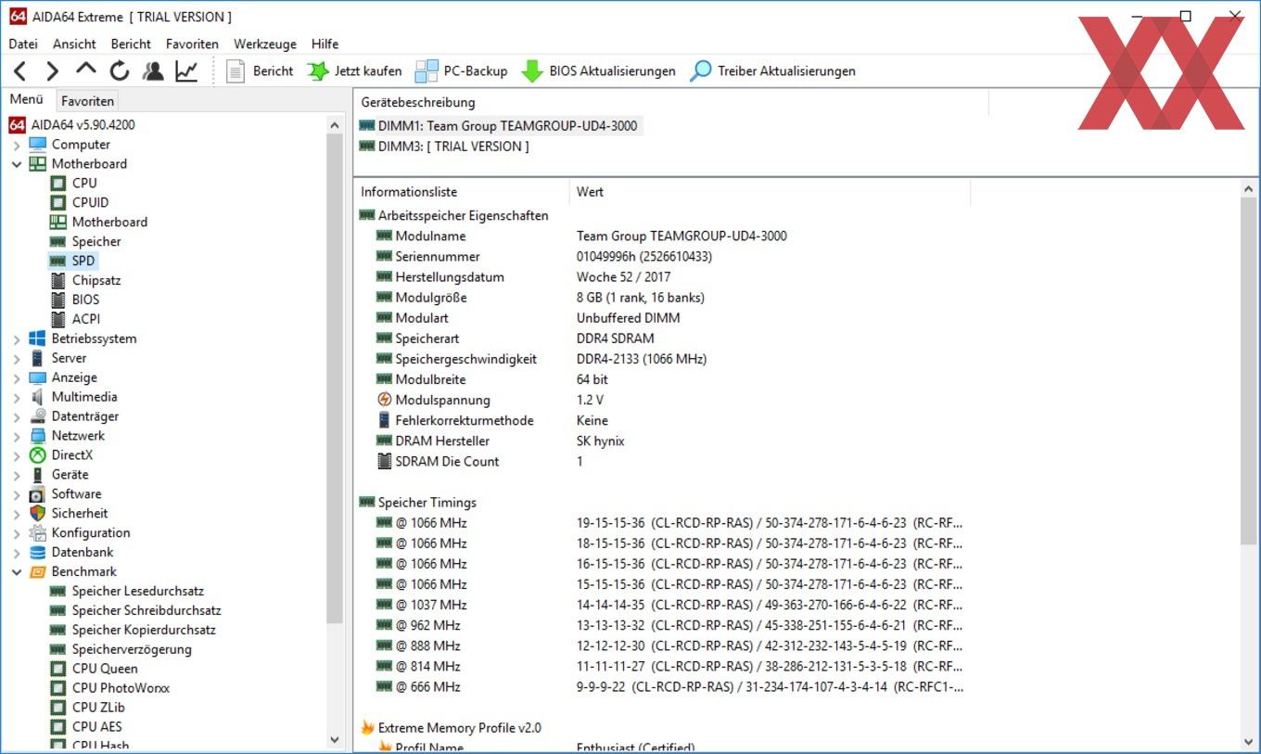Select CPU ZLib benchmark
The width and height of the screenshot is (1261, 754).
(x=97, y=708)
